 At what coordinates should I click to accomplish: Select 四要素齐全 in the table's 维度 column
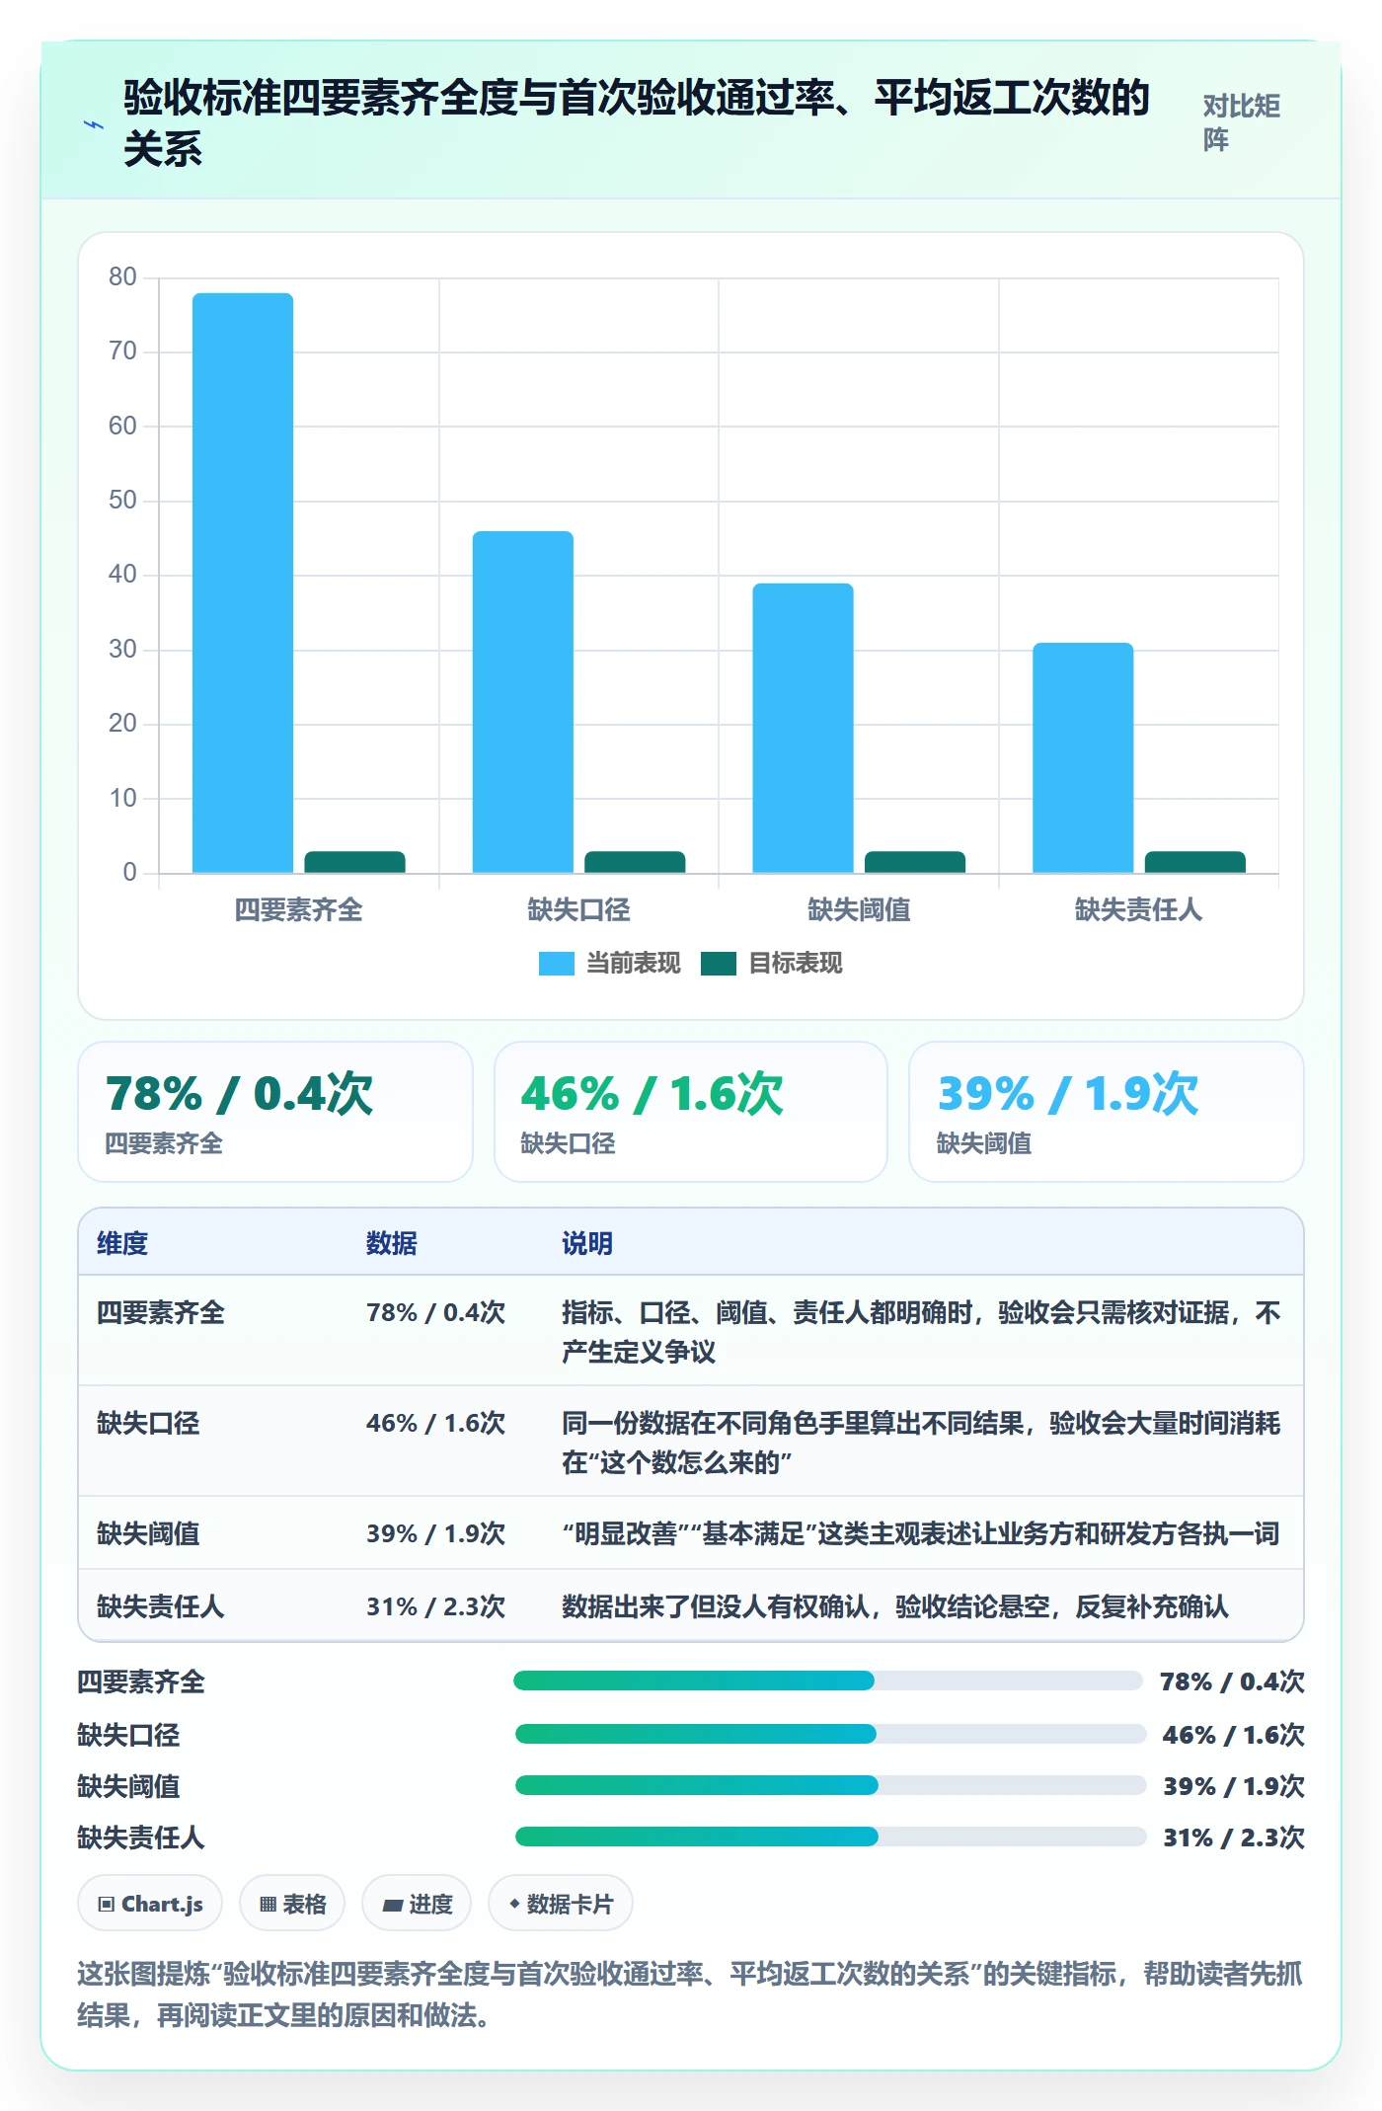[x=161, y=1312]
